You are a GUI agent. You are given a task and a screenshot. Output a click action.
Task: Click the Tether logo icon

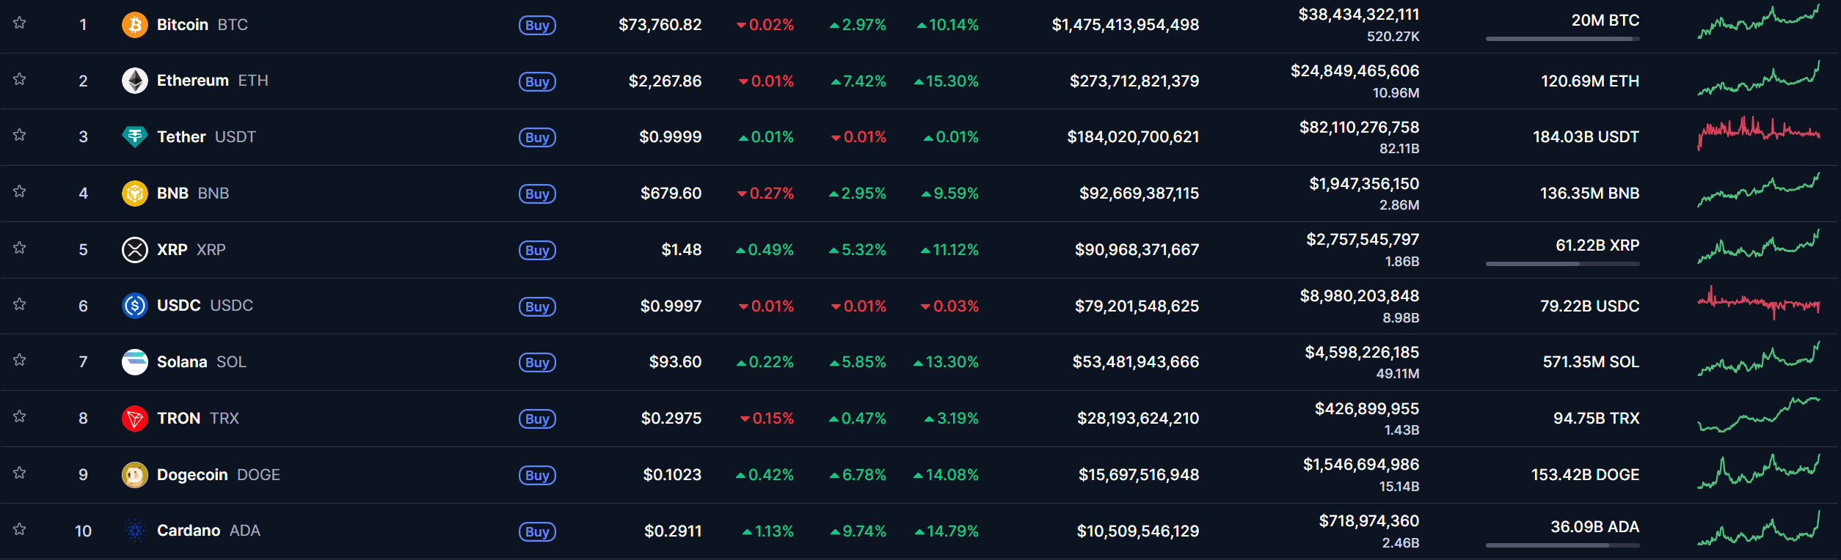(134, 137)
